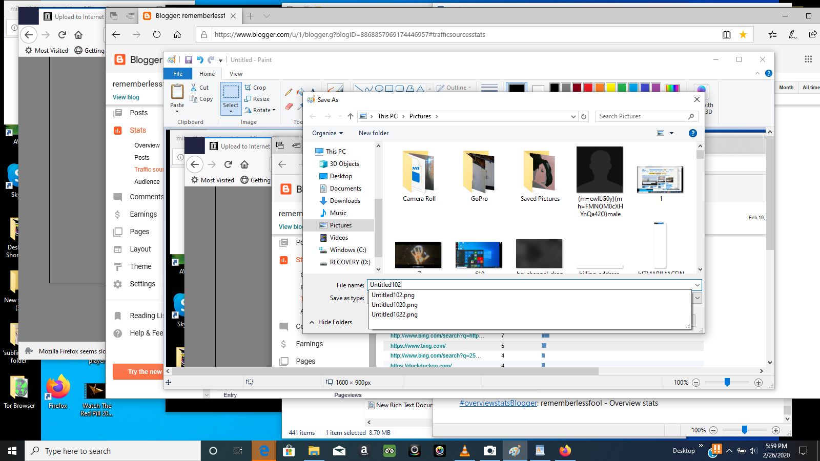This screenshot has height=461, width=820.
Task: Open the File name dropdown arrow
Action: [x=697, y=285]
